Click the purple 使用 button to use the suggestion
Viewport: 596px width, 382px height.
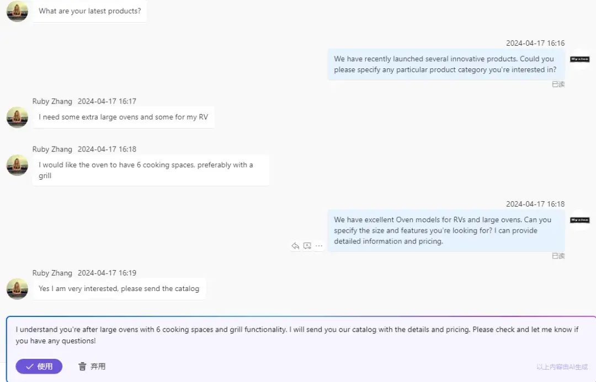39,367
